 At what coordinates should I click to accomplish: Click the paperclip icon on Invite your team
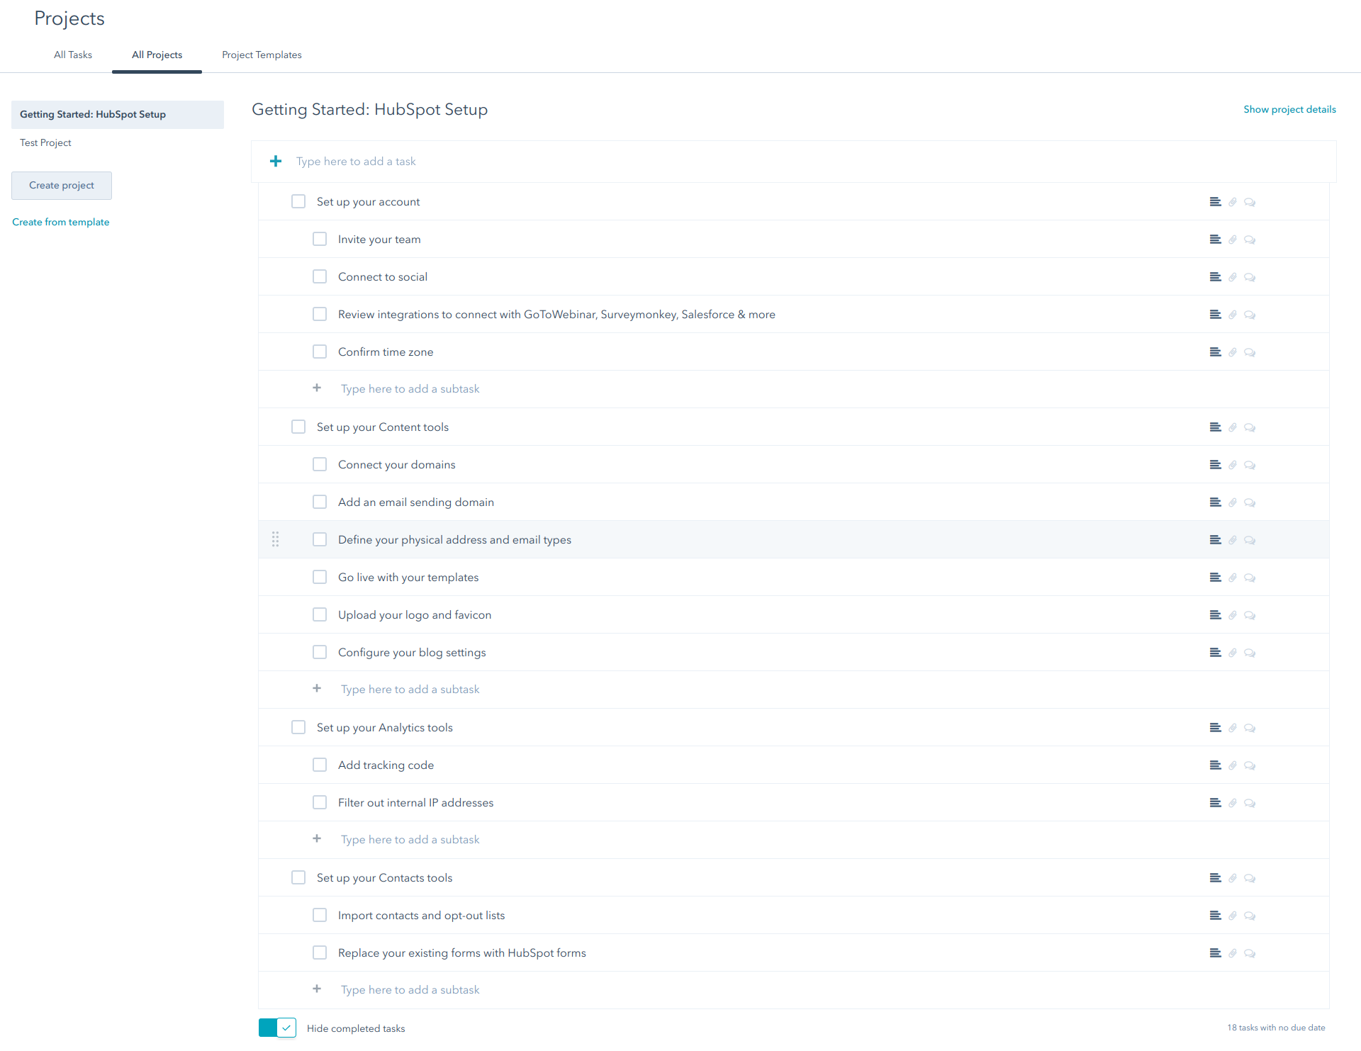[x=1232, y=239]
